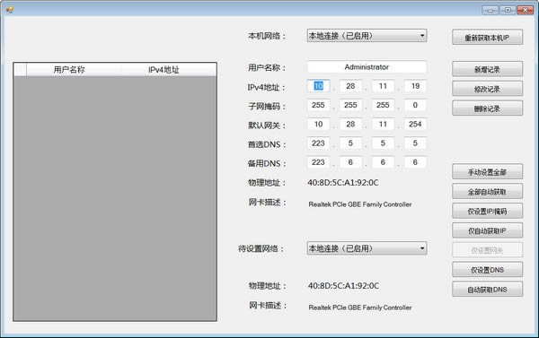Click the 全部自动获取 button

488,192
